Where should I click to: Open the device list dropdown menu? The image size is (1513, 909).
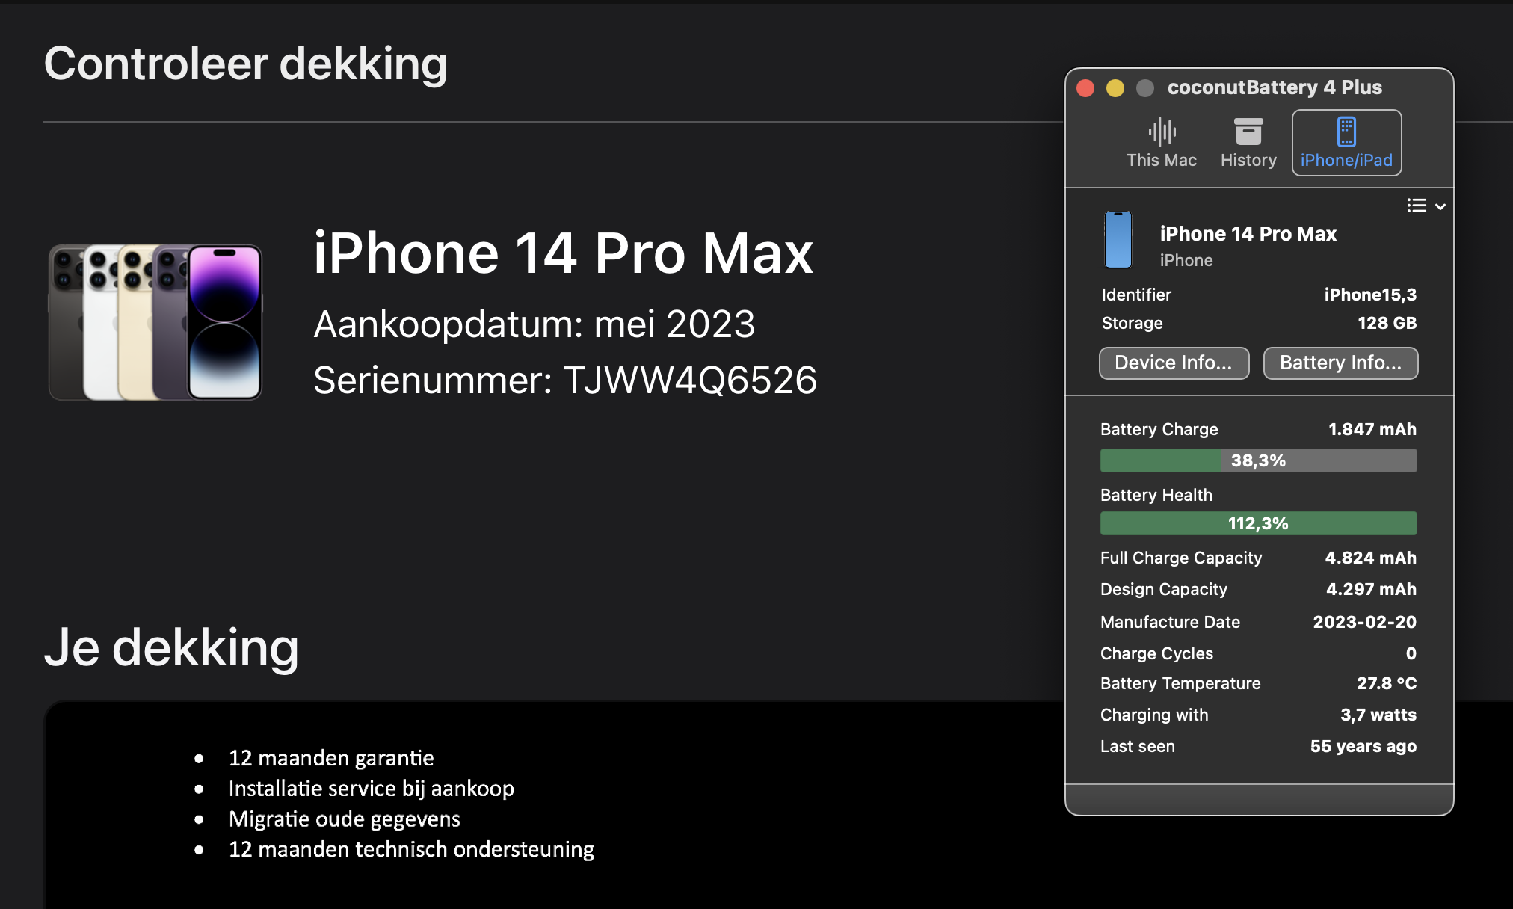[1426, 206]
